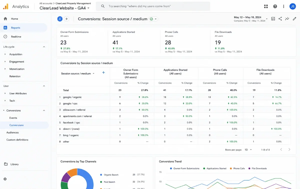The height and width of the screenshot is (189, 300).
Task: Click the search input field
Action: click(x=153, y=6)
